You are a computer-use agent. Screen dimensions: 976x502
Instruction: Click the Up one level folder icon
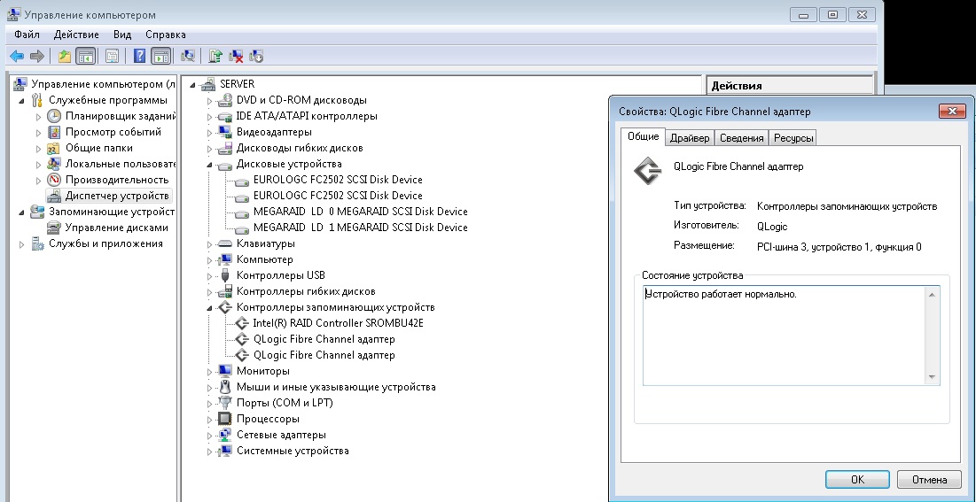tap(64, 57)
